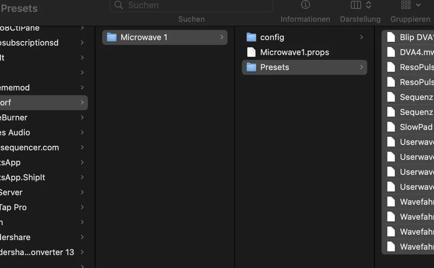Screen dimensions: 434x268
Task: Expand the es Audio folder chevron
Action: click(82, 132)
